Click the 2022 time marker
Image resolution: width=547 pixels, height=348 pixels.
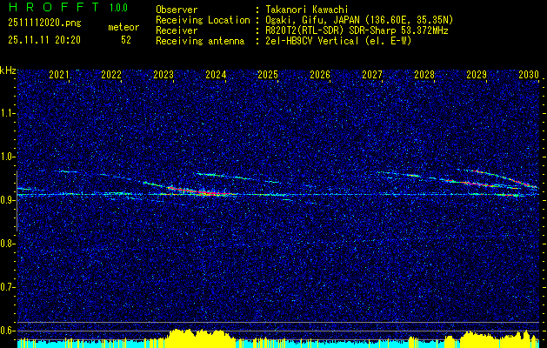point(111,75)
